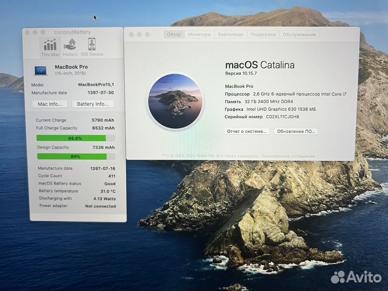The image size is (388, 291).
Task: Click the Версия 10.15.7 text
Action: coord(241,73)
